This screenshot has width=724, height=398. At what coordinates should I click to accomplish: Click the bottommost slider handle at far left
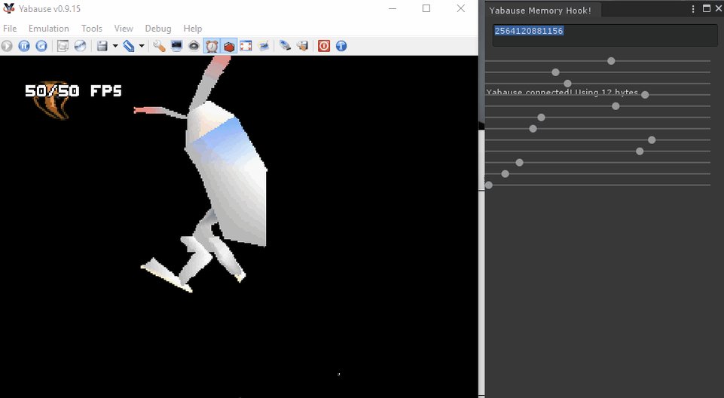[488, 185]
